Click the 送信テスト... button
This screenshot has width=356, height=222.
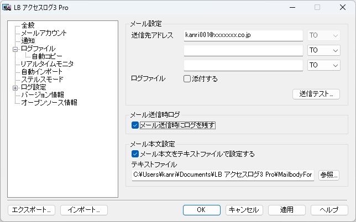click(x=316, y=94)
